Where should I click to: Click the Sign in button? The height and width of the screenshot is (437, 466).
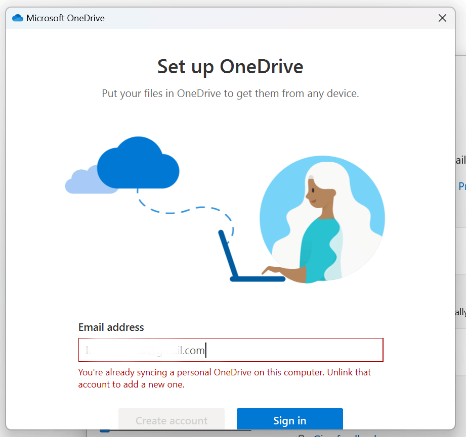click(x=290, y=419)
